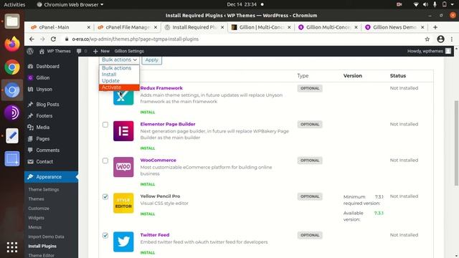The height and width of the screenshot is (258, 459).
Task: Open the network status icon in the top bar
Action: tap(416, 4)
